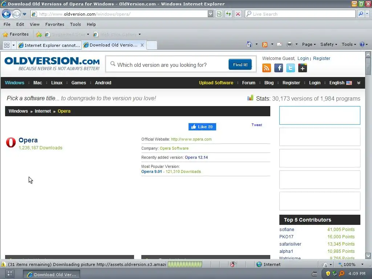Viewport: 372px width, 279px height.
Task: Open the Edit menu
Action: point(20,24)
